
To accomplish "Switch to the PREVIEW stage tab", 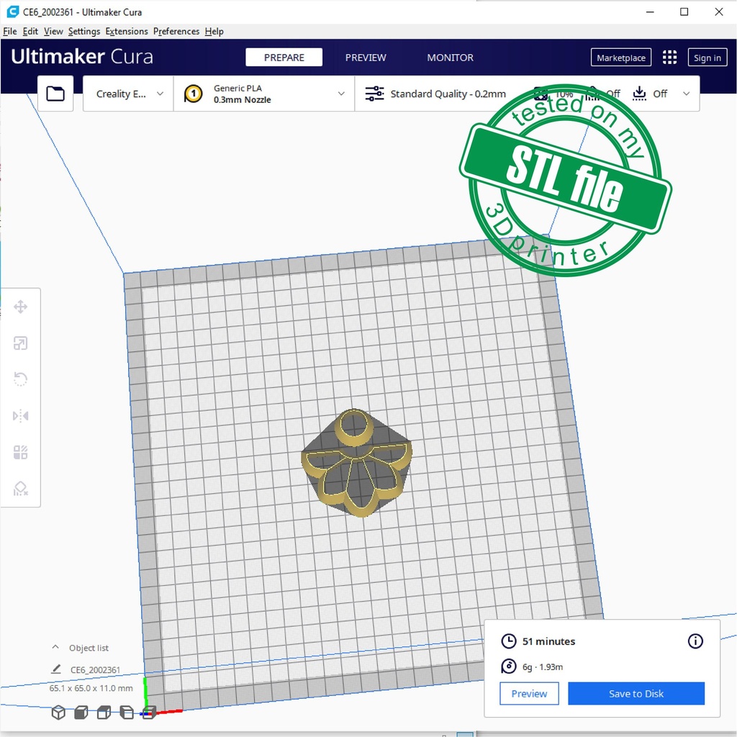I will pyautogui.click(x=366, y=58).
